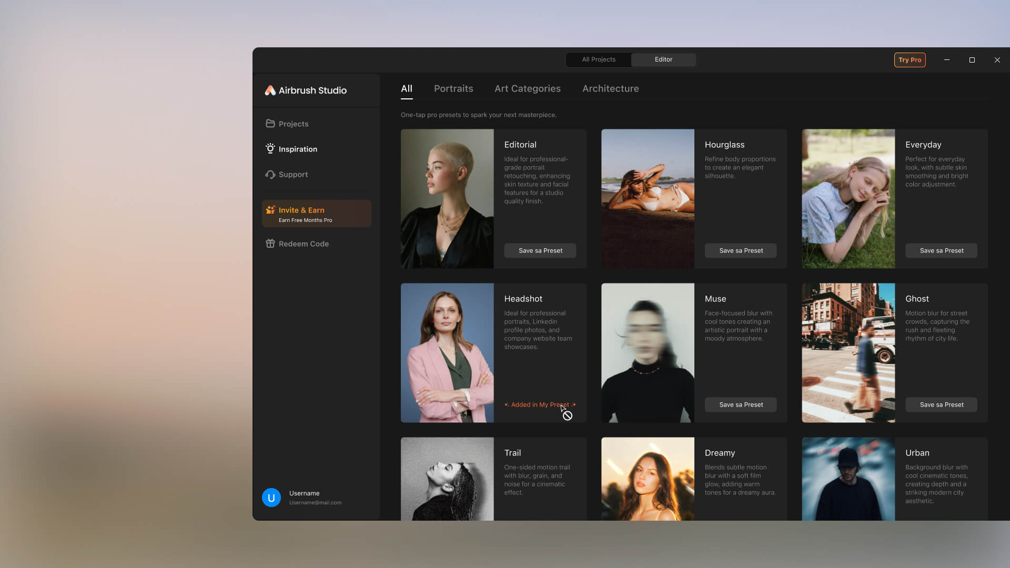Click Added in My Preset on Headshot

coord(540,404)
